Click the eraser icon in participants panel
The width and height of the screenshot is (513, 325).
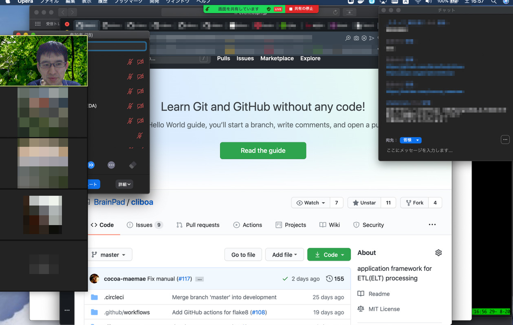[x=133, y=165]
